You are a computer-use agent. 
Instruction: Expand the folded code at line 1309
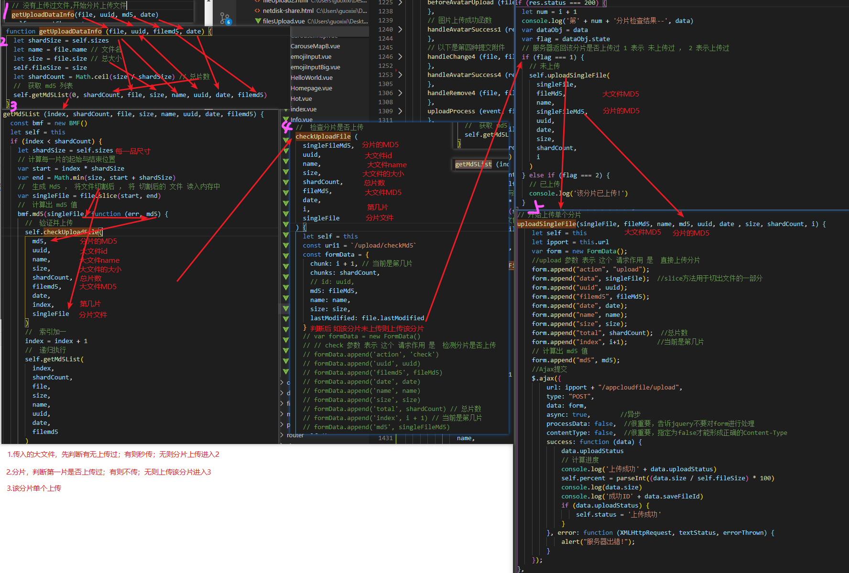[400, 111]
